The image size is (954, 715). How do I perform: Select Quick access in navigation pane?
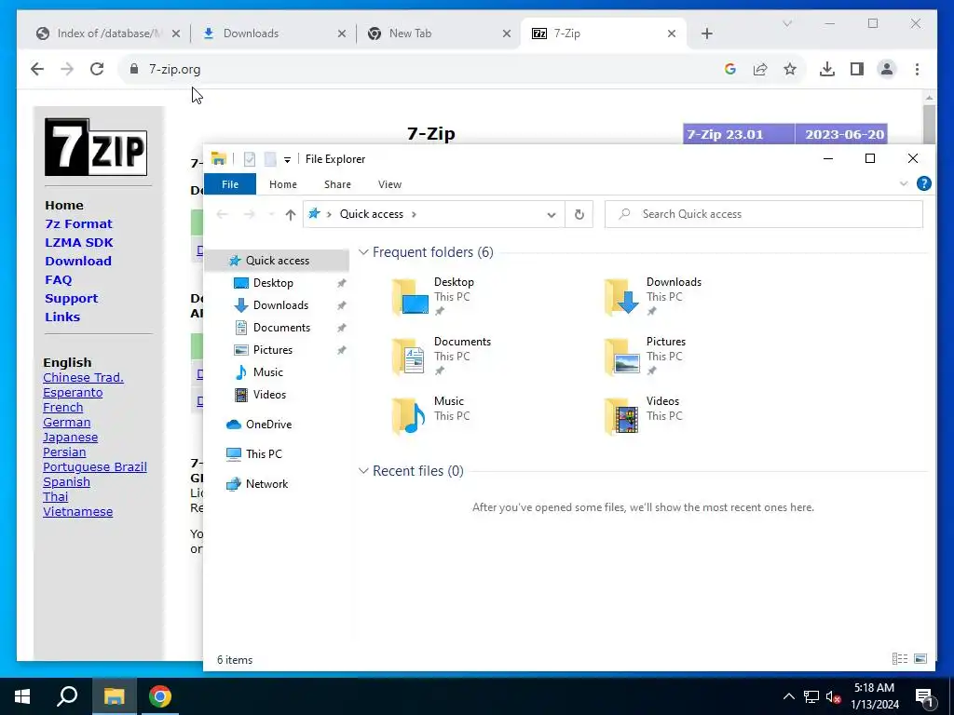pos(278,261)
